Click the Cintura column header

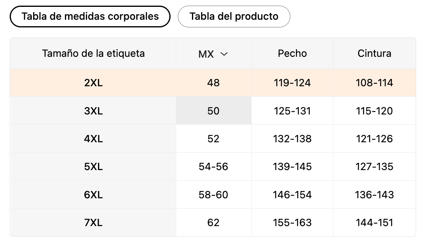tap(374, 53)
